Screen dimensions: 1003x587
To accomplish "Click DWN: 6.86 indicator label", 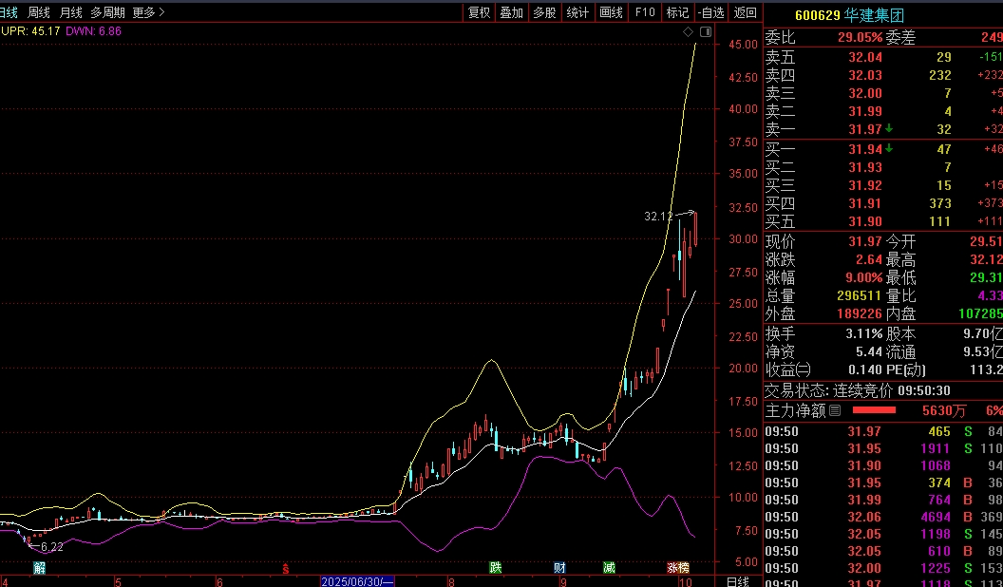I will click(93, 30).
